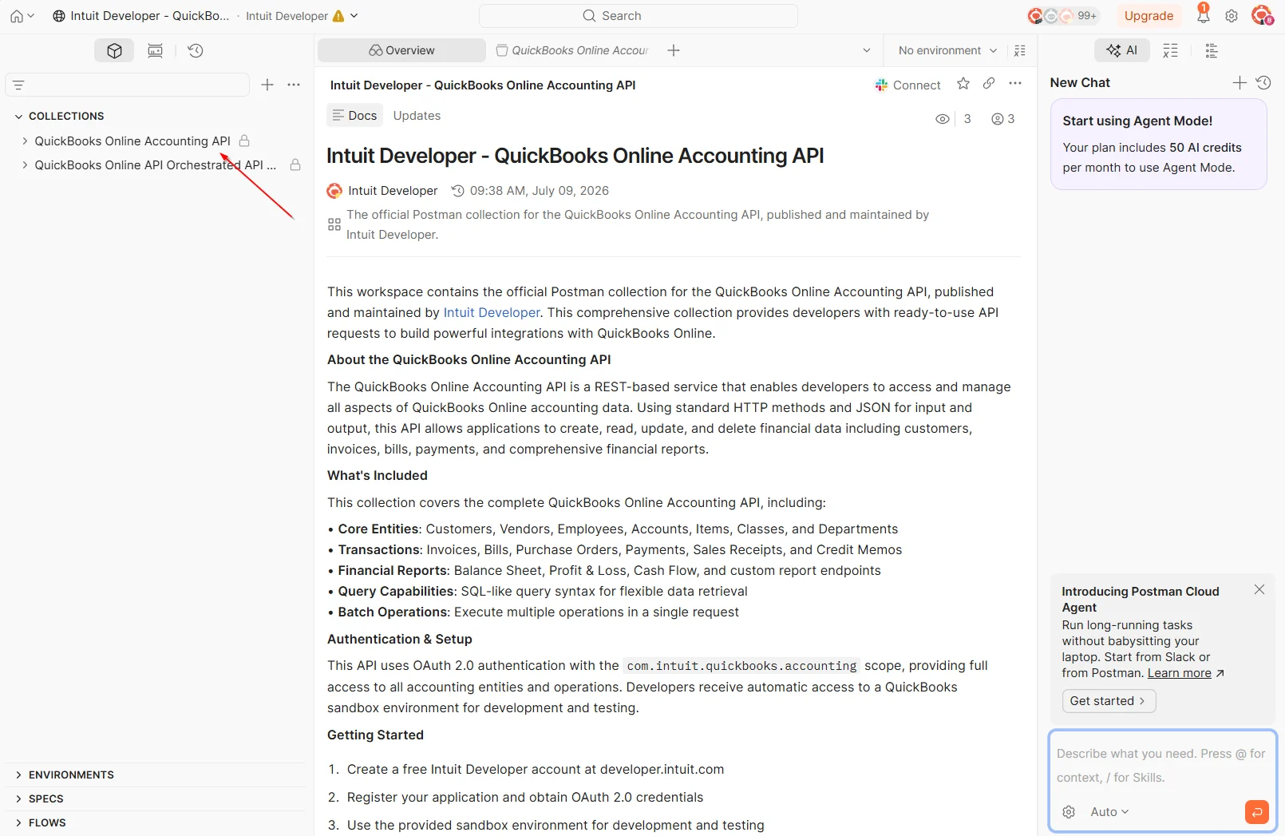Open the Mock servers sidebar icon
Image resolution: width=1285 pixels, height=836 pixels.
coord(155,50)
